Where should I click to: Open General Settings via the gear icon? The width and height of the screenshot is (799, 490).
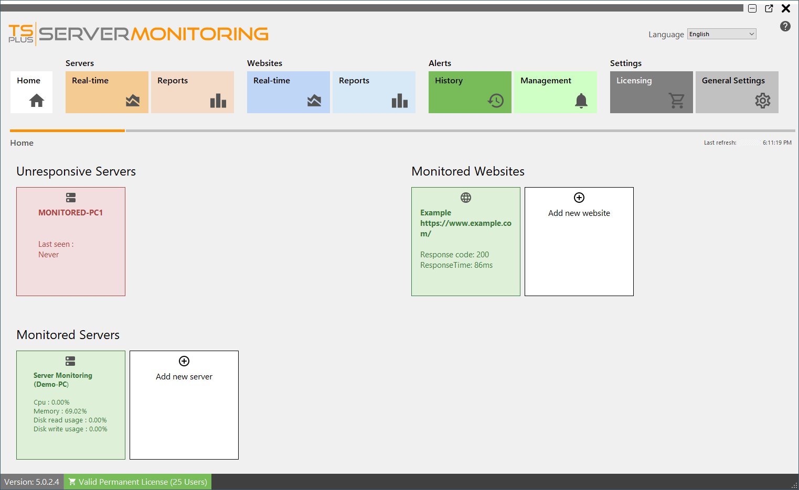(x=762, y=101)
